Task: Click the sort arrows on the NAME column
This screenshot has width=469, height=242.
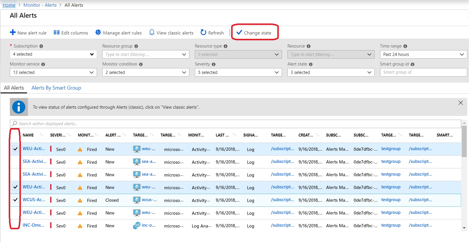Action: click(41, 135)
